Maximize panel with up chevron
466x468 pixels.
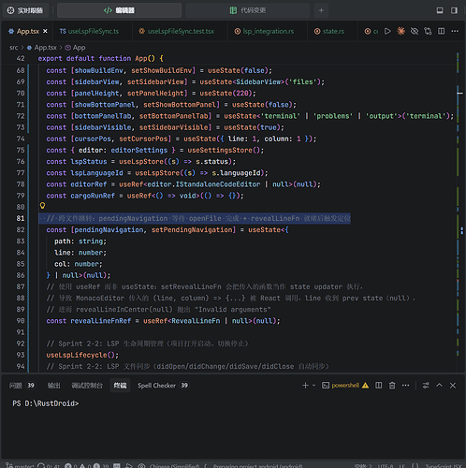[439, 386]
